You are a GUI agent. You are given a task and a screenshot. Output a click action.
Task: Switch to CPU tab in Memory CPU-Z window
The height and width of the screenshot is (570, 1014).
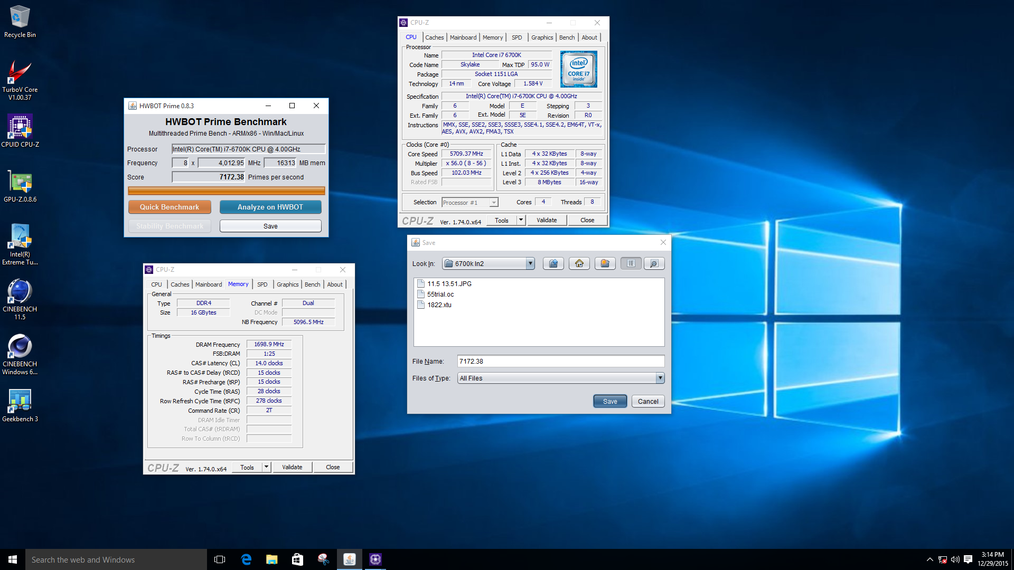point(156,284)
